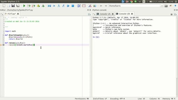Open the editor tab browser button
178x100 pixels.
pos(2,14)
